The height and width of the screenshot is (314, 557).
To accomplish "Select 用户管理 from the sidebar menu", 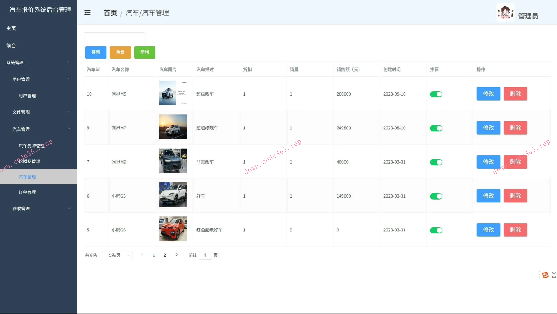I will click(x=27, y=96).
